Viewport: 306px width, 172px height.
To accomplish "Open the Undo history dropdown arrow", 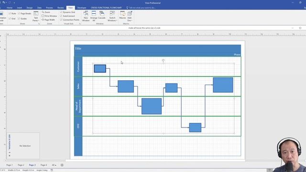I will click(x=6, y=2).
